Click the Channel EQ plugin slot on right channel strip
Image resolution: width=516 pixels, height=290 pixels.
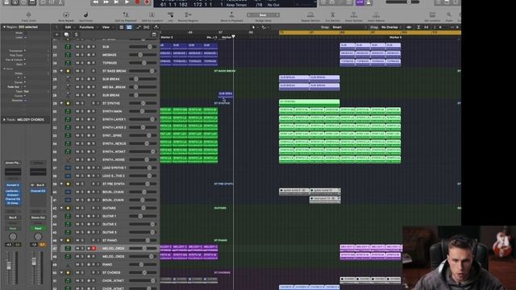coord(38,191)
